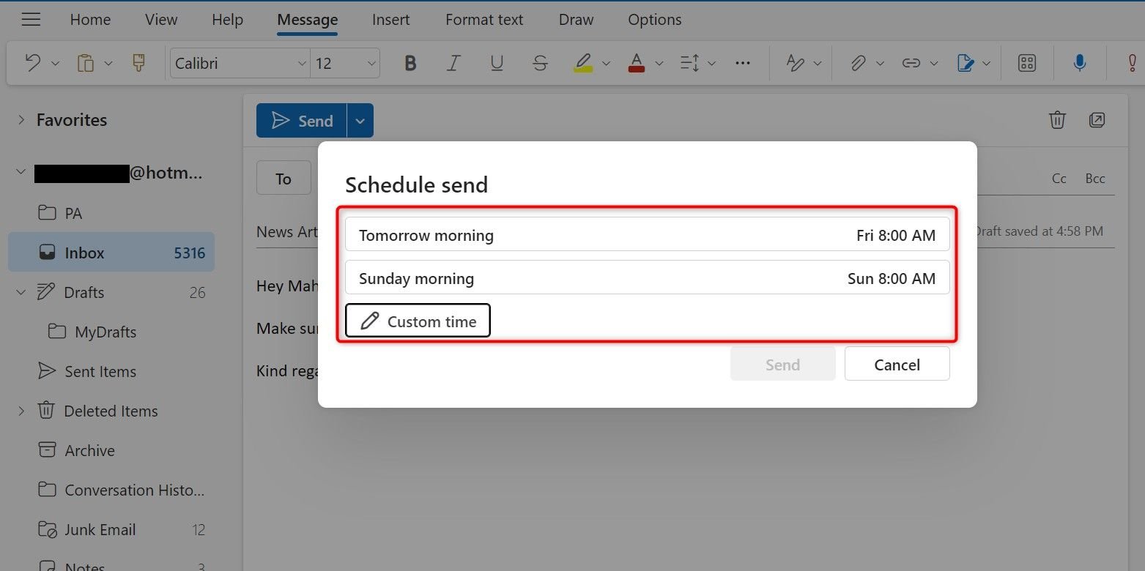Image resolution: width=1145 pixels, height=571 pixels.
Task: Expand the Deleted Items folder chevron
Action: click(21, 411)
